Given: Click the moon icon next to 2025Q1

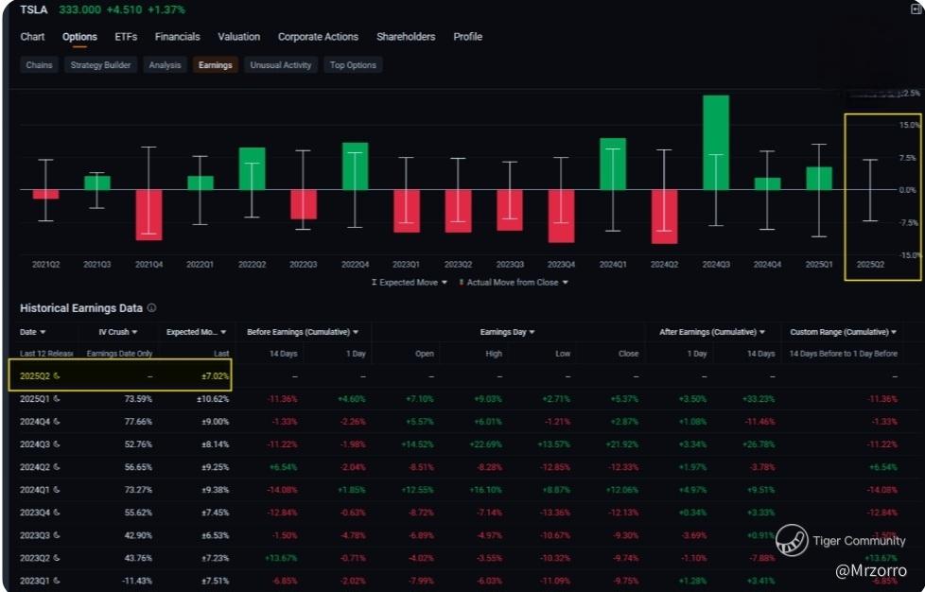Looking at the screenshot, I should tap(57, 398).
